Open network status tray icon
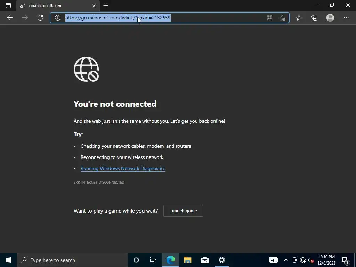This screenshot has width=356, height=267. point(303,260)
